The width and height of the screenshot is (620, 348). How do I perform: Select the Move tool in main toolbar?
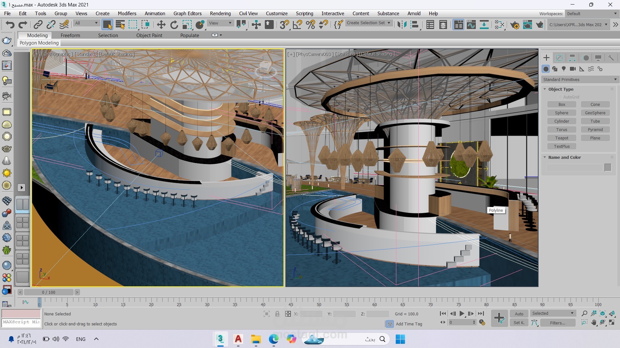click(x=161, y=25)
